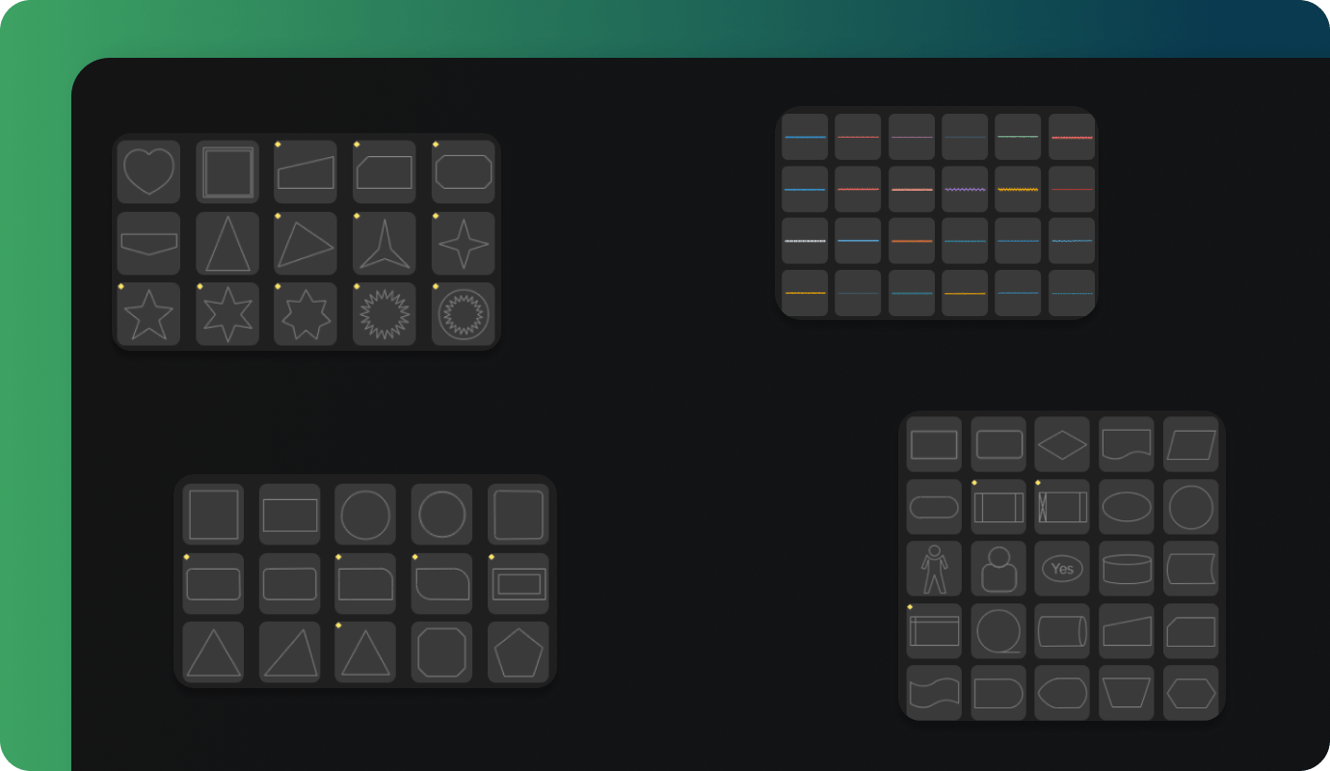Viewport: 1330px width, 771px height.
Task: Pick the double-framed square shape
Action: click(x=227, y=172)
